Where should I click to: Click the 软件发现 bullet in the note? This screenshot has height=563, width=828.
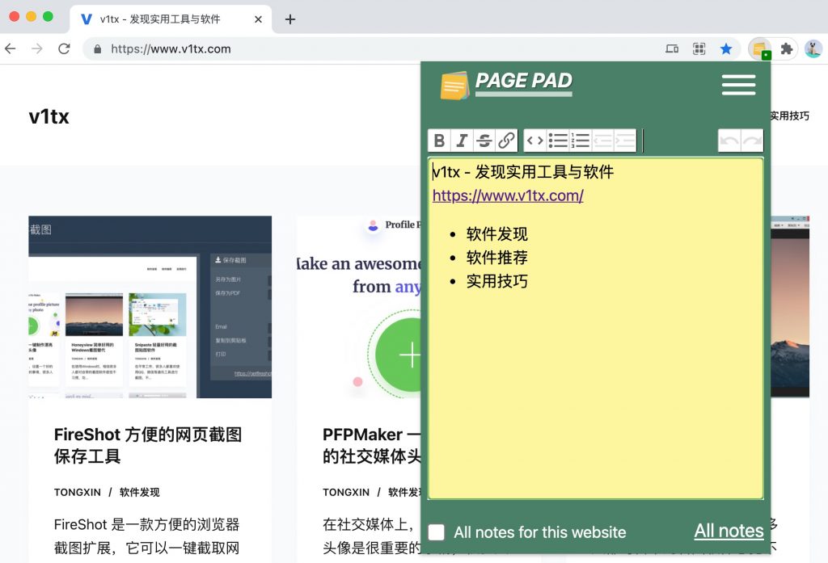(x=497, y=233)
